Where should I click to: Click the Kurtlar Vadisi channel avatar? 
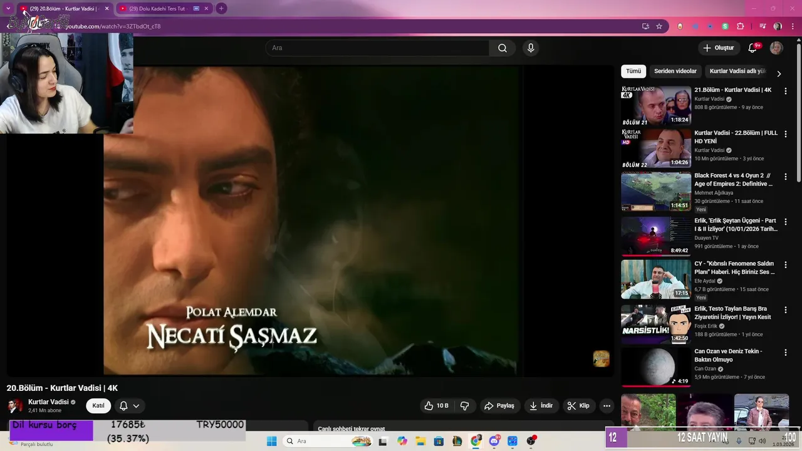tap(14, 406)
